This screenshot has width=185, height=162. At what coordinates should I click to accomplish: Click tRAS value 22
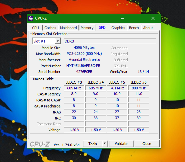pyautogui.click(x=74, y=112)
